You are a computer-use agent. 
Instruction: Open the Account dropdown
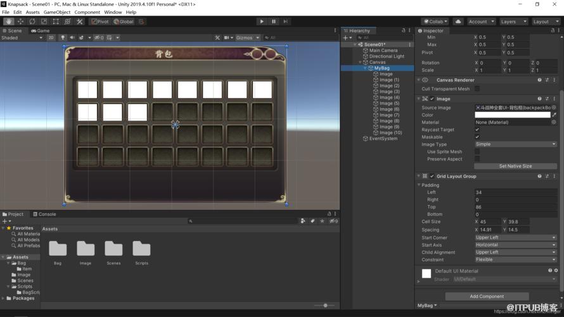[481, 22]
